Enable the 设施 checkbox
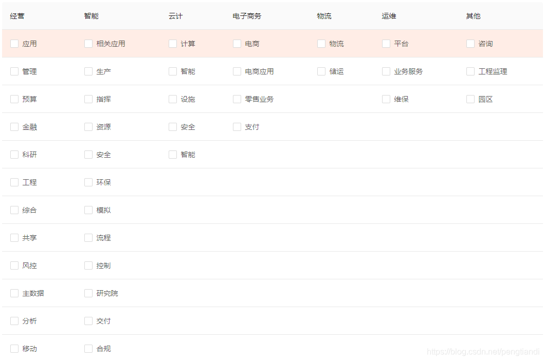The height and width of the screenshot is (361, 544). click(173, 99)
